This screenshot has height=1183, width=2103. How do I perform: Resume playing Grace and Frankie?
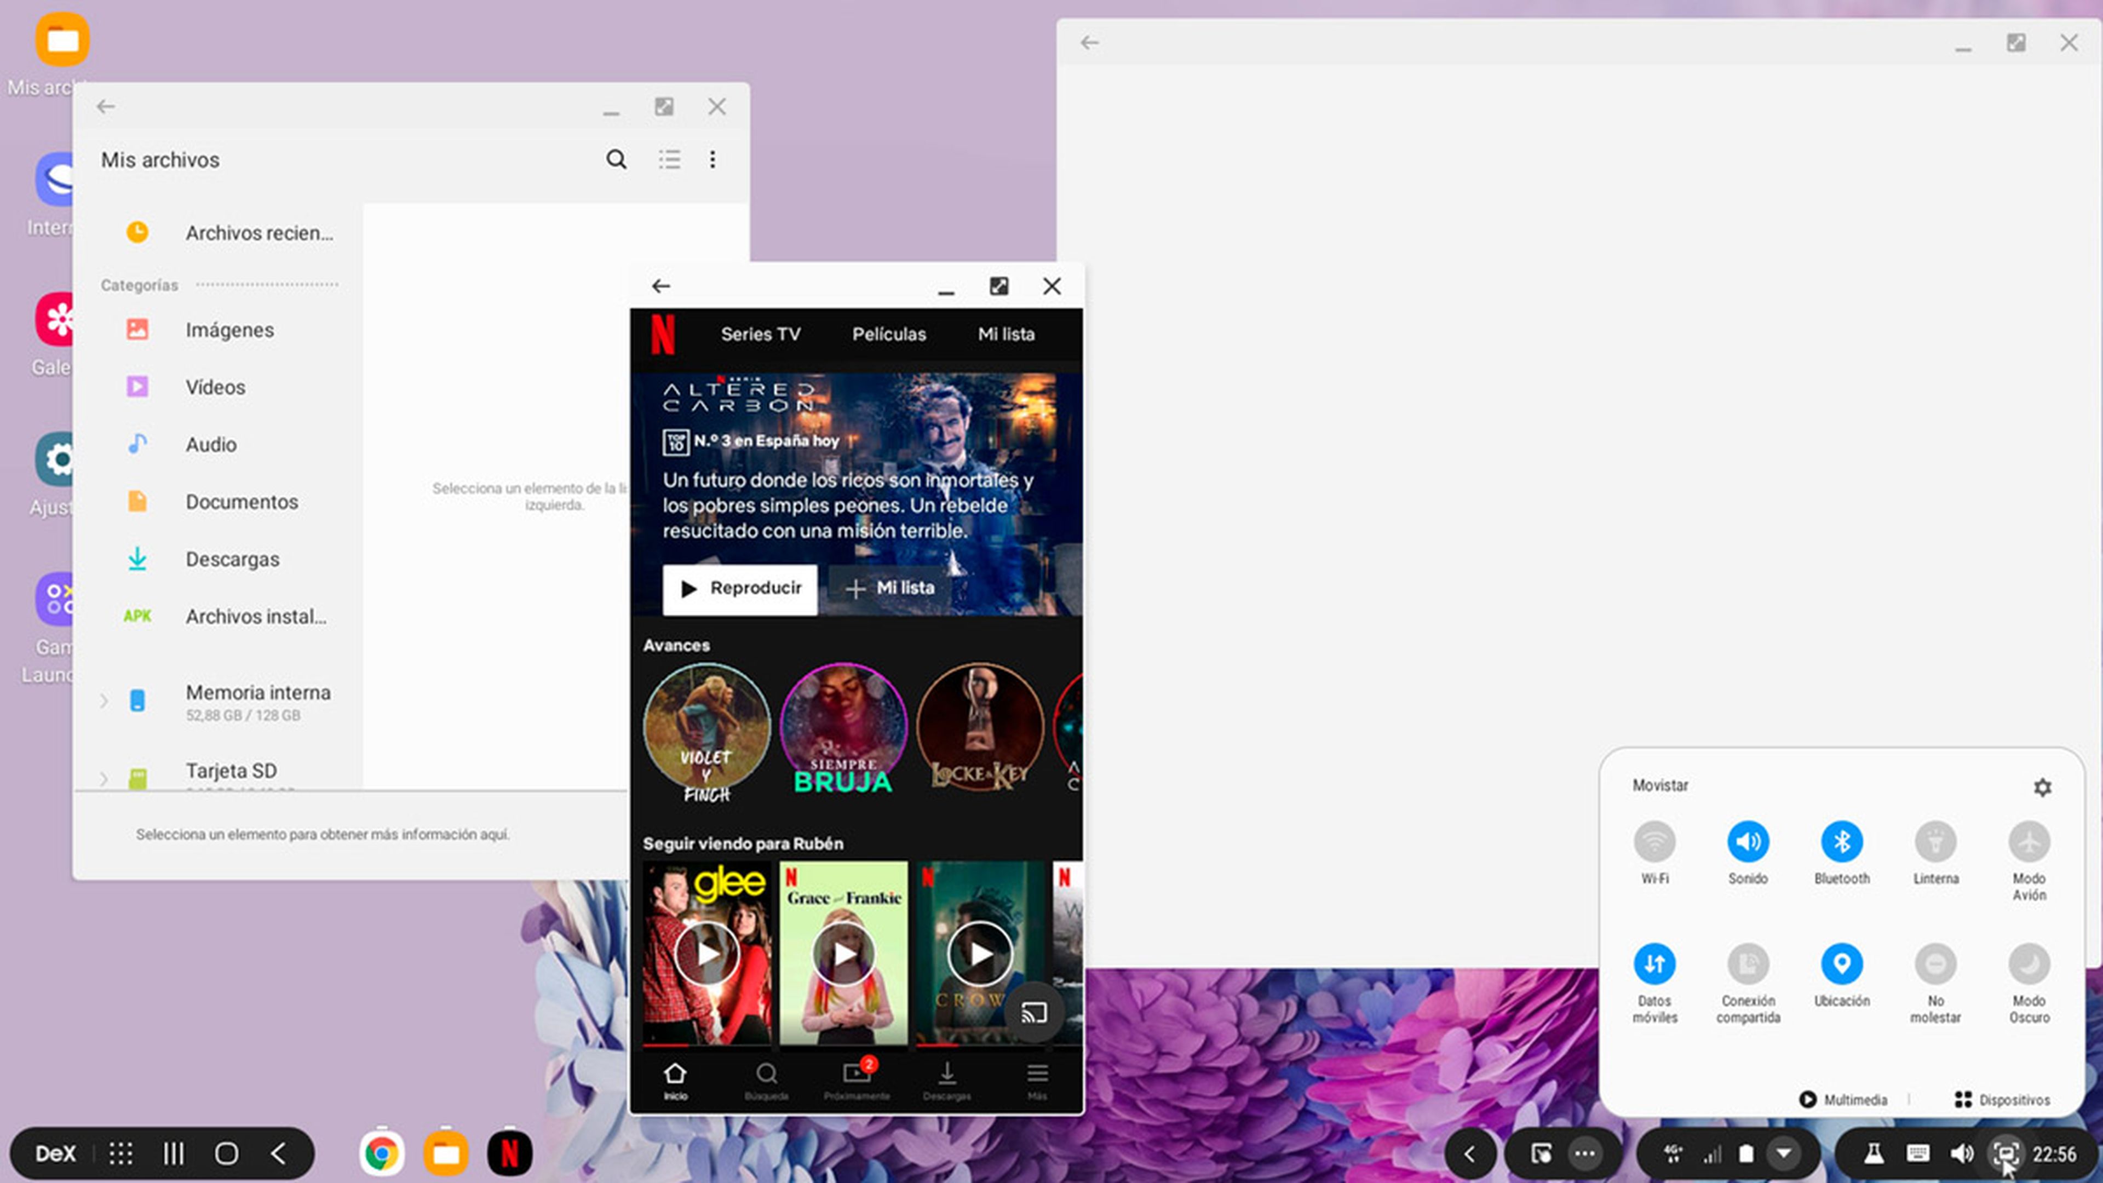click(x=843, y=953)
